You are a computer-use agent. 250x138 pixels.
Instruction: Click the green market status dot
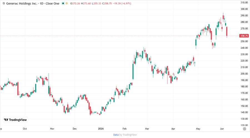[x=63, y=3]
